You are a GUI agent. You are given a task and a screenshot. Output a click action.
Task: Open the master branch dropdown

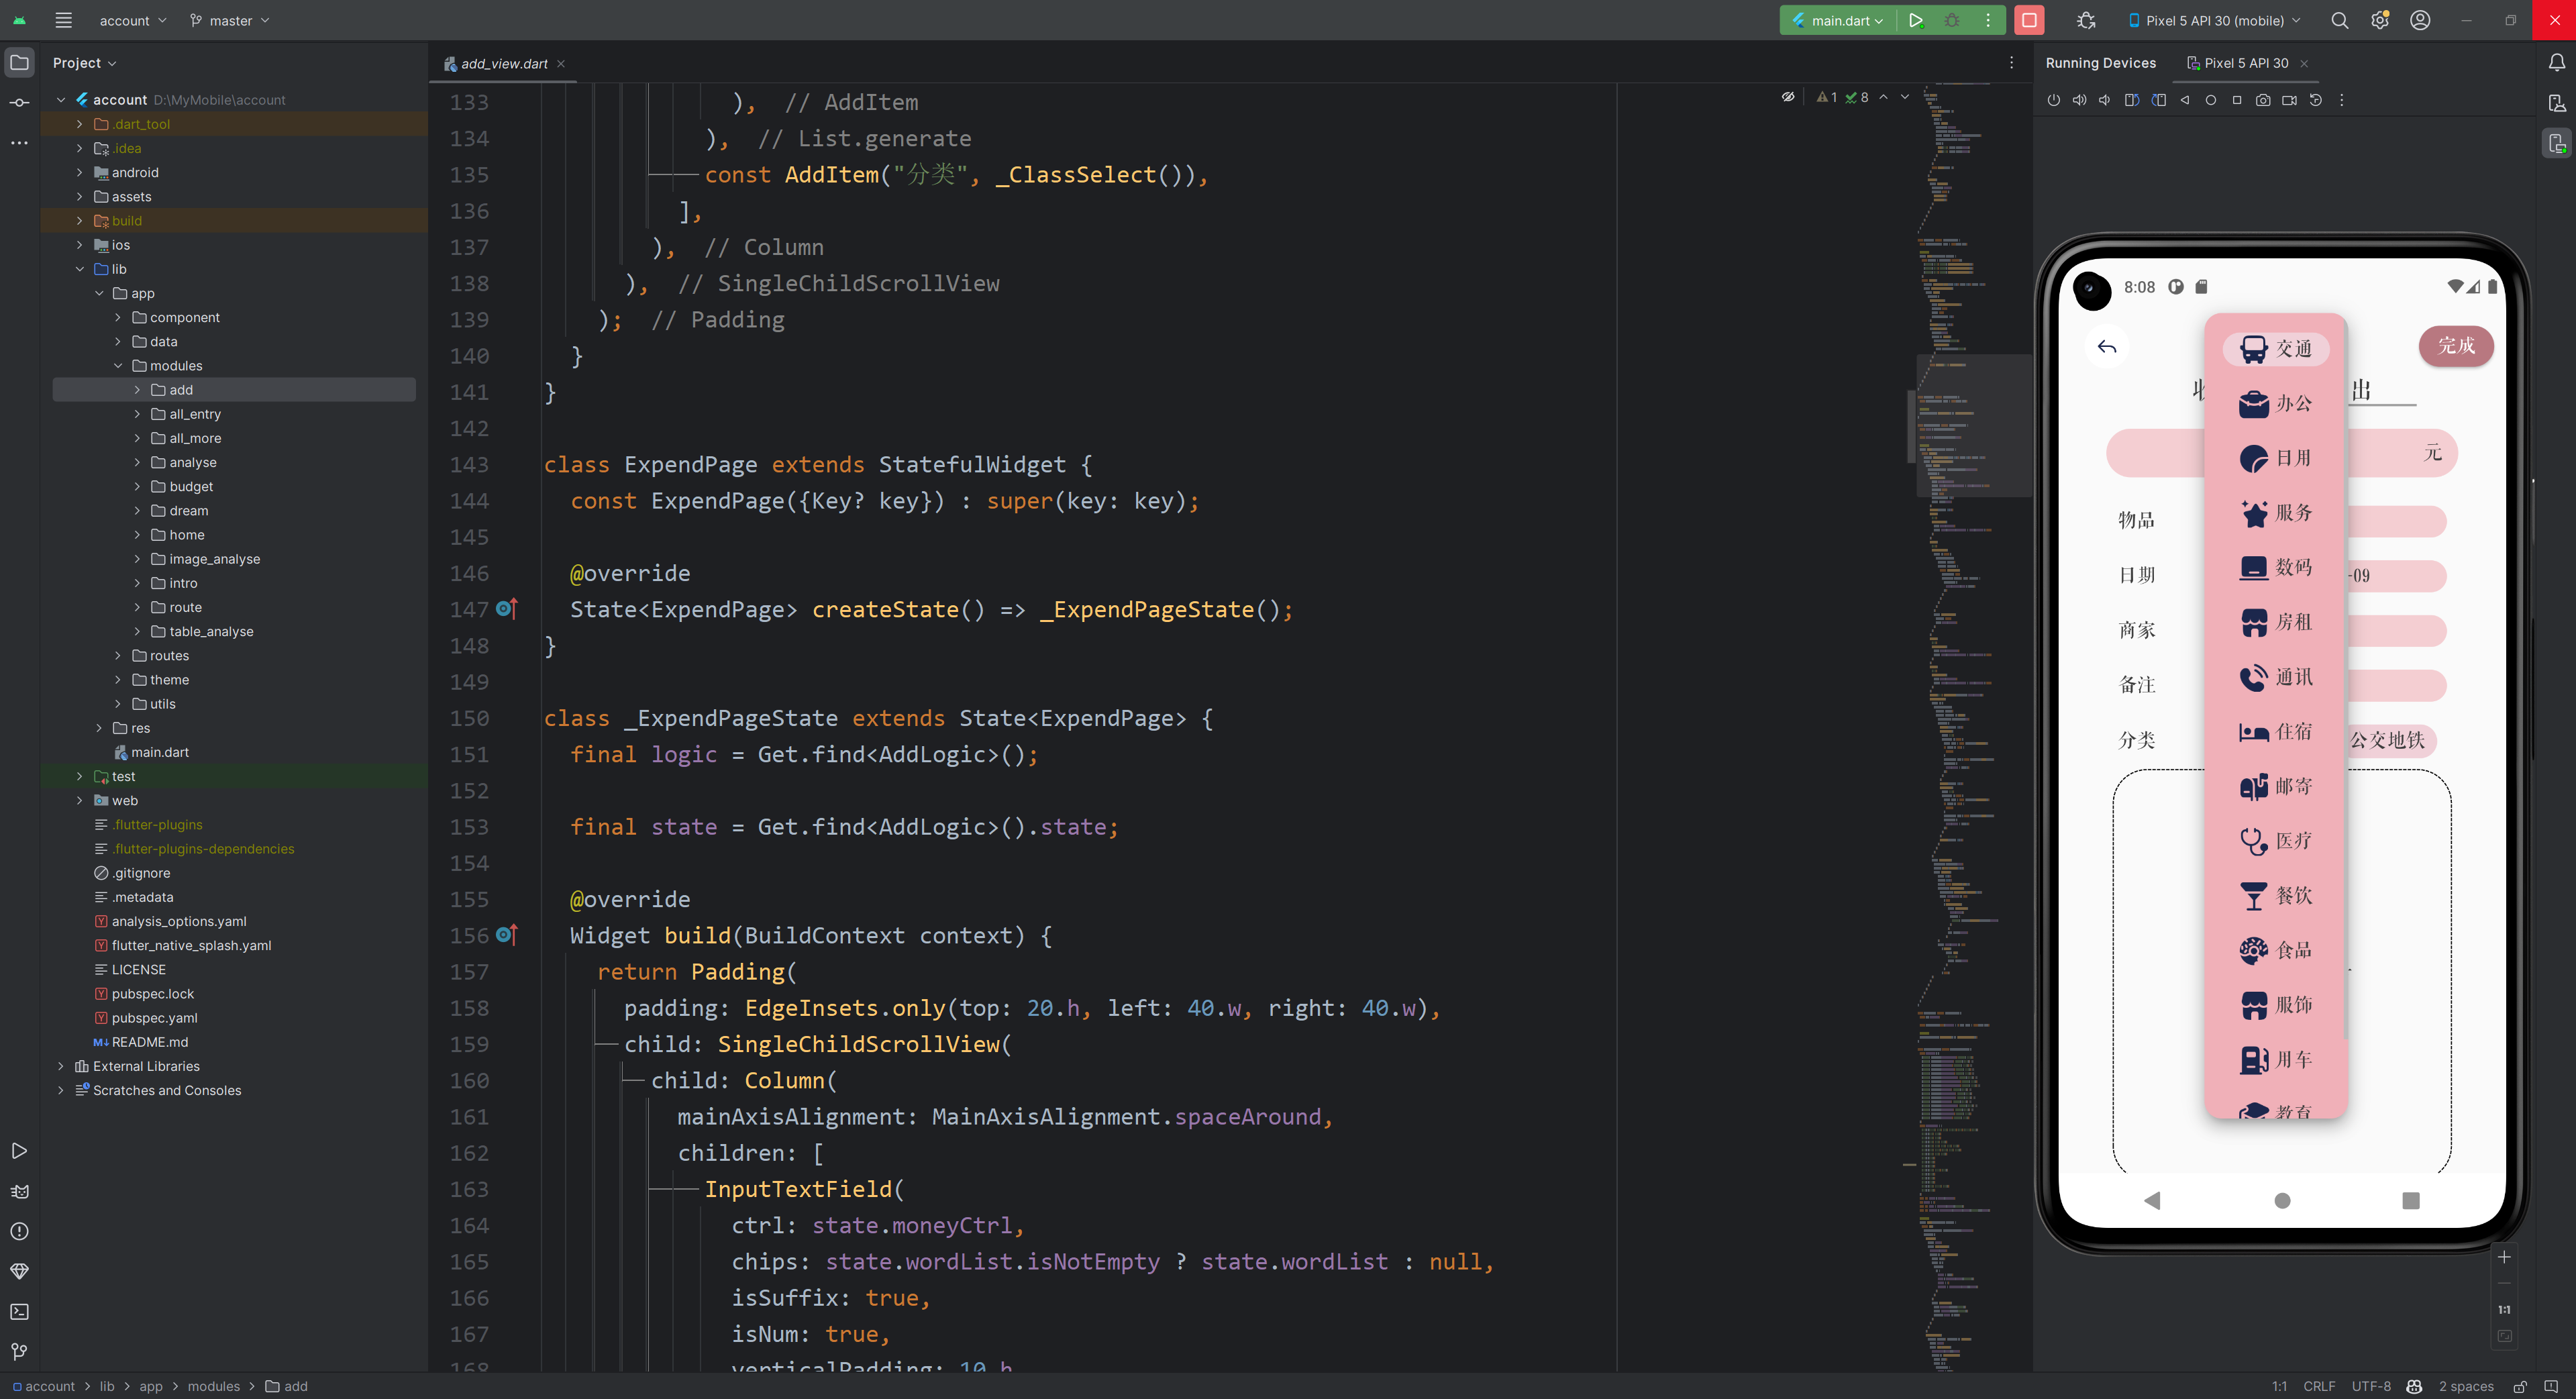pyautogui.click(x=230, y=20)
